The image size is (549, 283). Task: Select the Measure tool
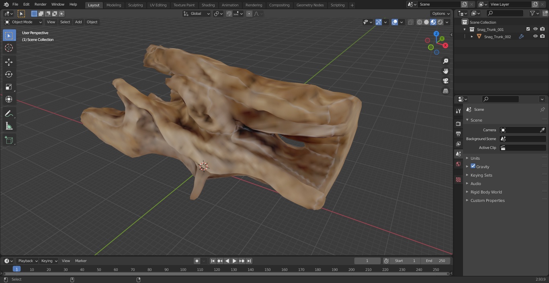pos(9,126)
